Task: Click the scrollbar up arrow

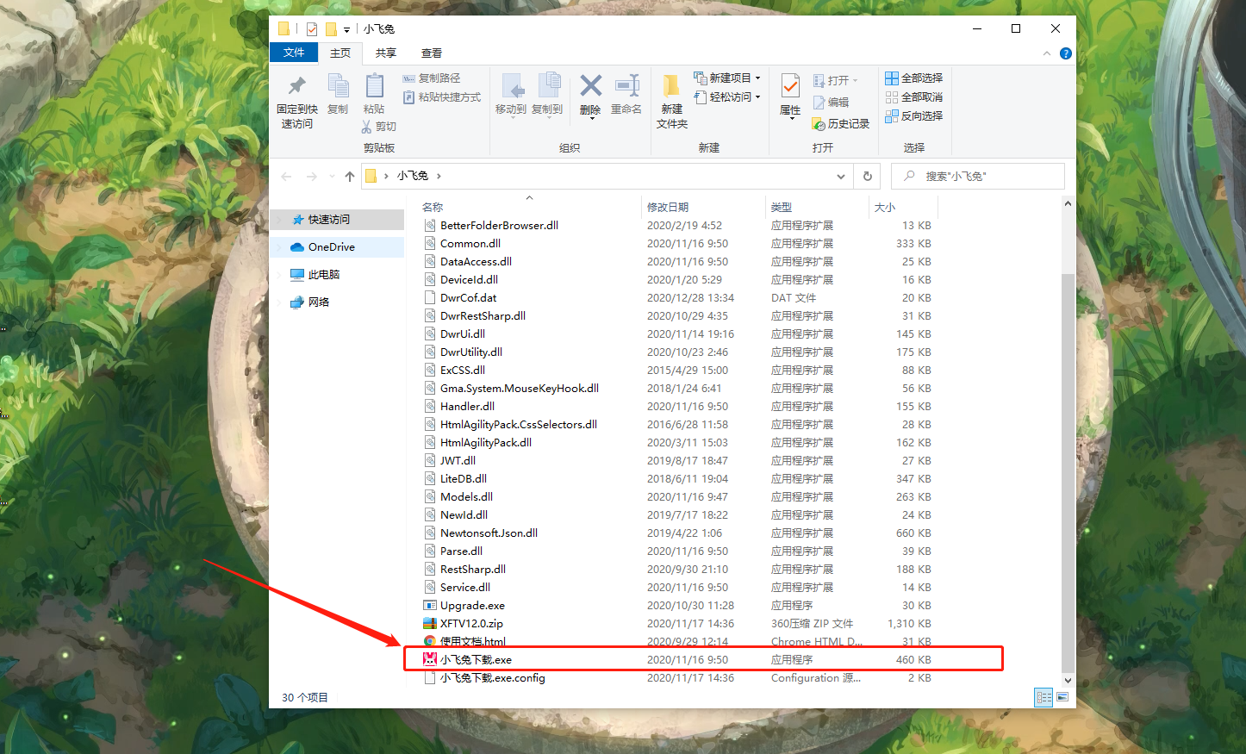Action: (x=1068, y=204)
